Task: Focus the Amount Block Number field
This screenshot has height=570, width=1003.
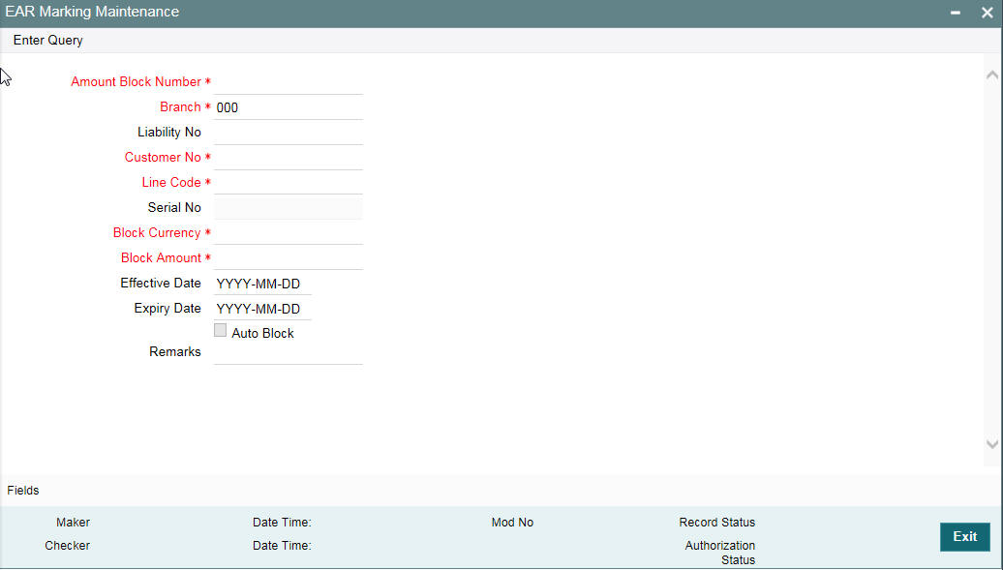Action: coord(288,82)
